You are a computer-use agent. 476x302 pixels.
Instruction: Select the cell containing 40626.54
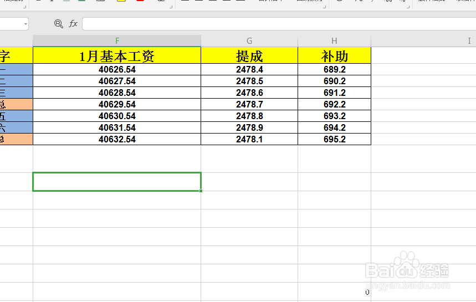pos(117,69)
